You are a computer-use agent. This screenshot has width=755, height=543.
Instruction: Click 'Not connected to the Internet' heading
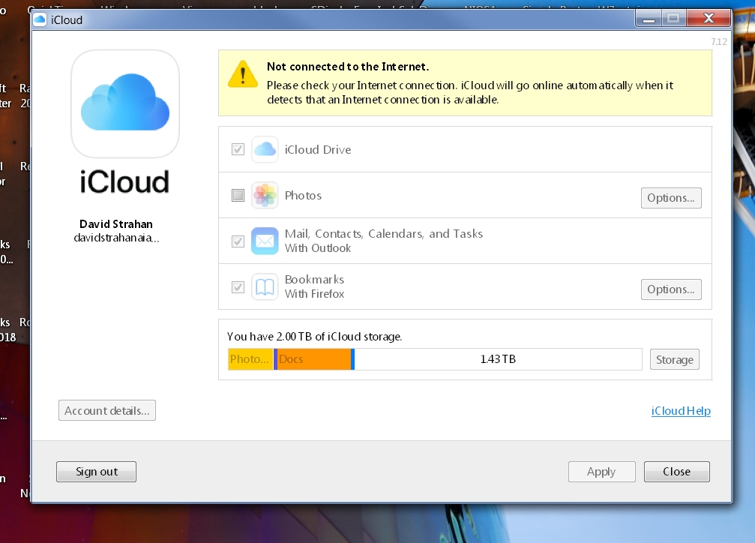pos(348,67)
